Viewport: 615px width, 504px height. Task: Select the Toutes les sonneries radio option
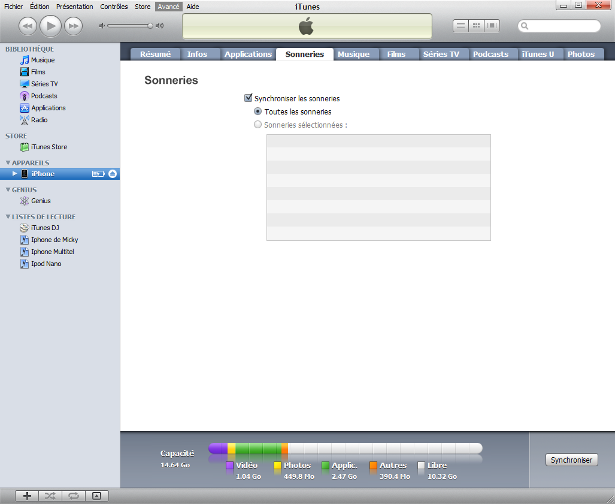point(257,111)
